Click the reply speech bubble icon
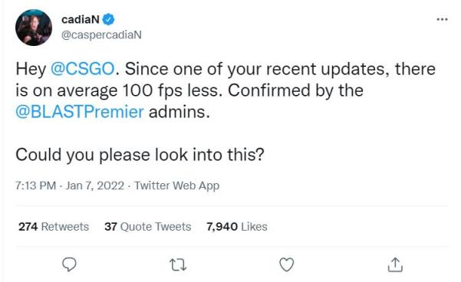 (x=69, y=264)
